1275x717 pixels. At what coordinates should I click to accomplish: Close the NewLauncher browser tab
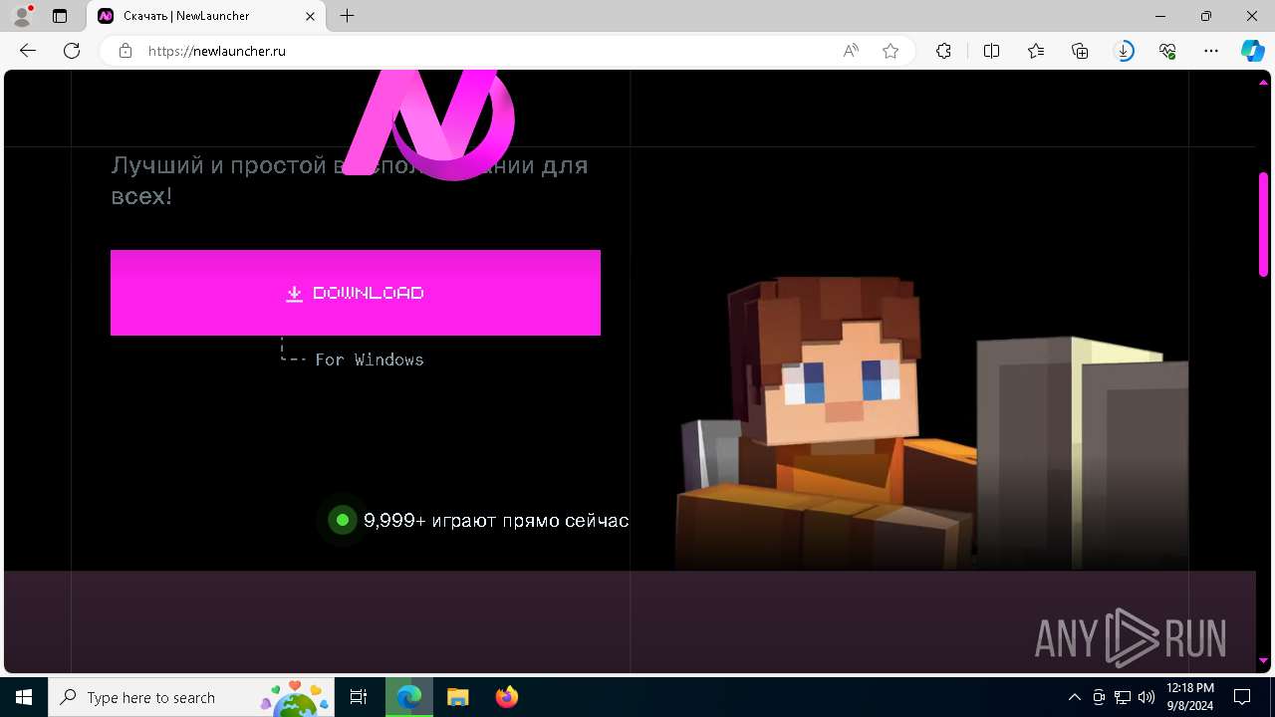click(310, 16)
